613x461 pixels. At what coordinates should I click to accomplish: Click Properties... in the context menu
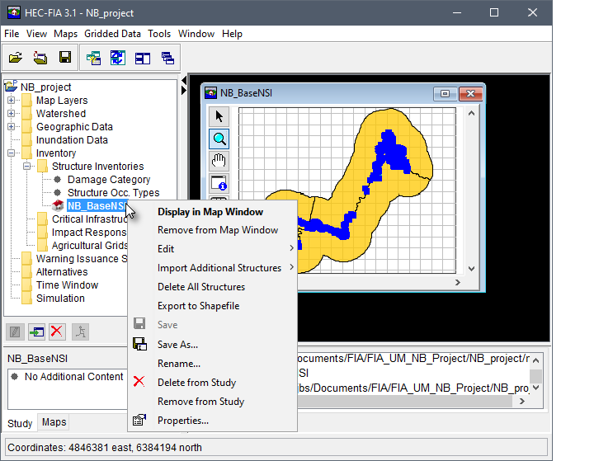pos(183,421)
